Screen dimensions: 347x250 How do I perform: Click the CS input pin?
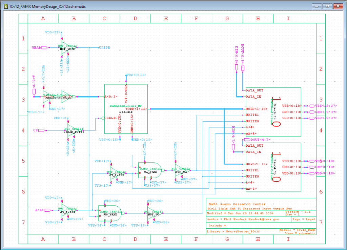(42, 130)
